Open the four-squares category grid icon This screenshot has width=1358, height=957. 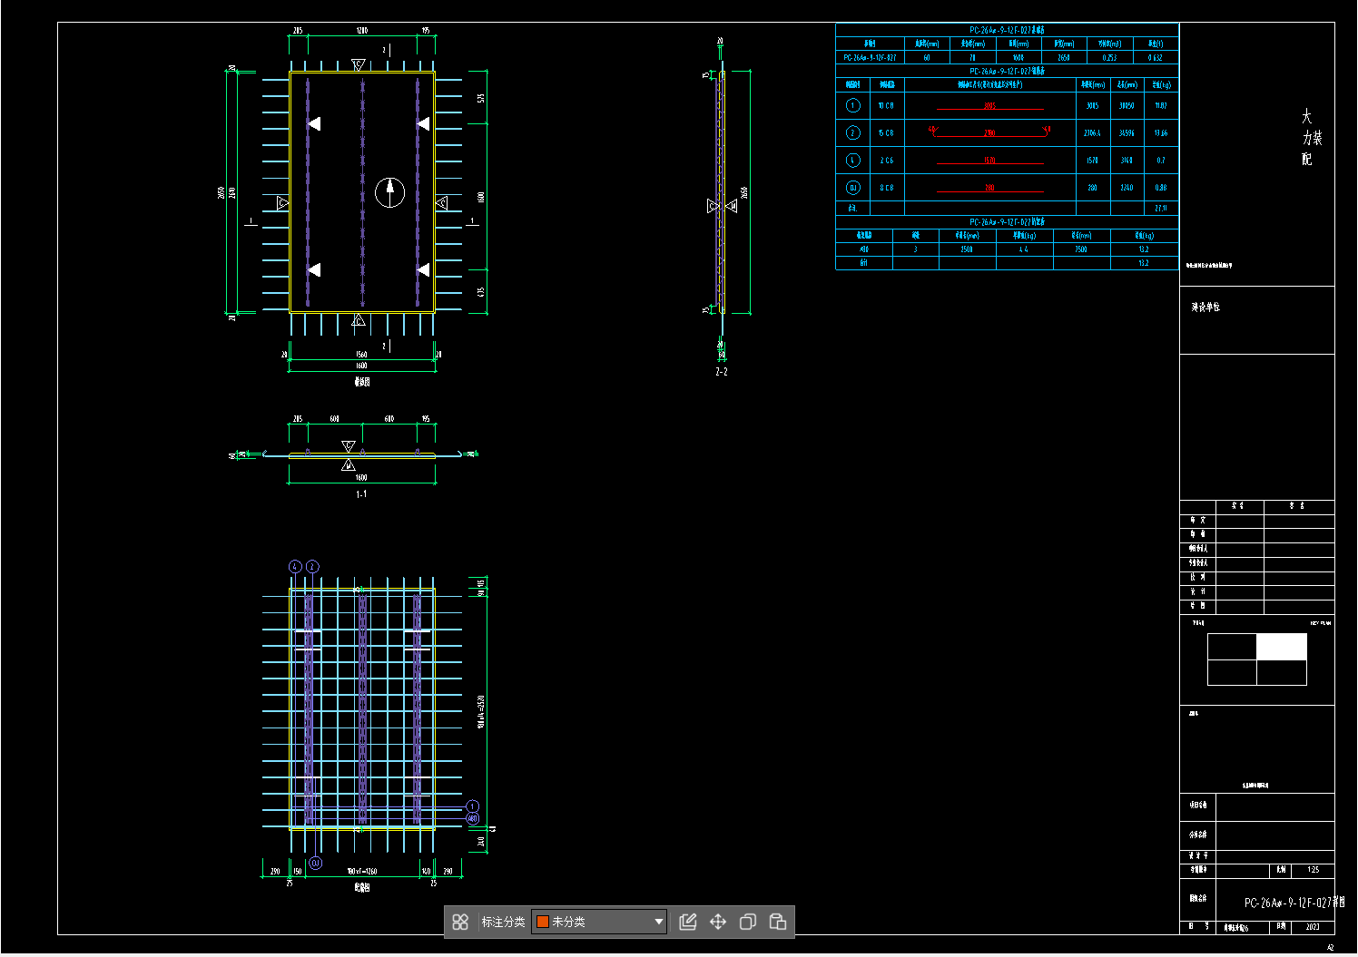[460, 922]
